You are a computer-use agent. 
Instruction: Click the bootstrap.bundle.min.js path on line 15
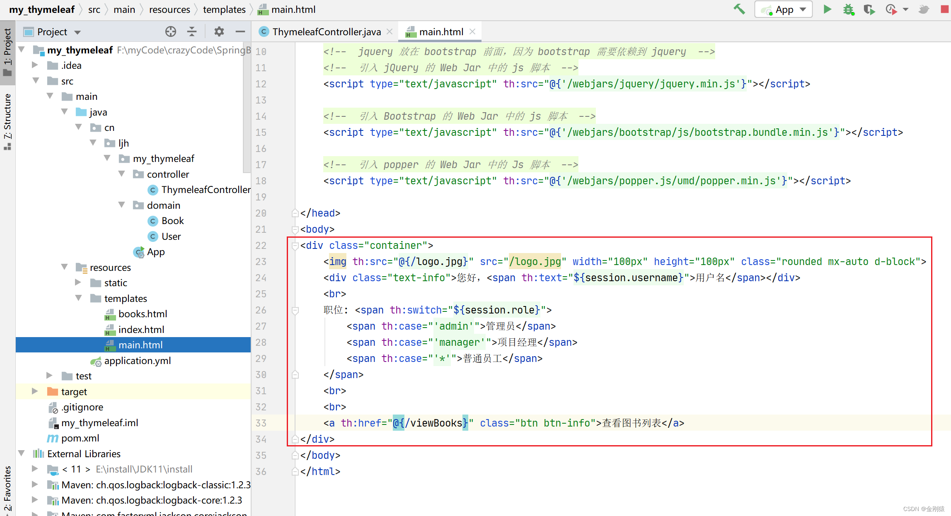(694, 132)
